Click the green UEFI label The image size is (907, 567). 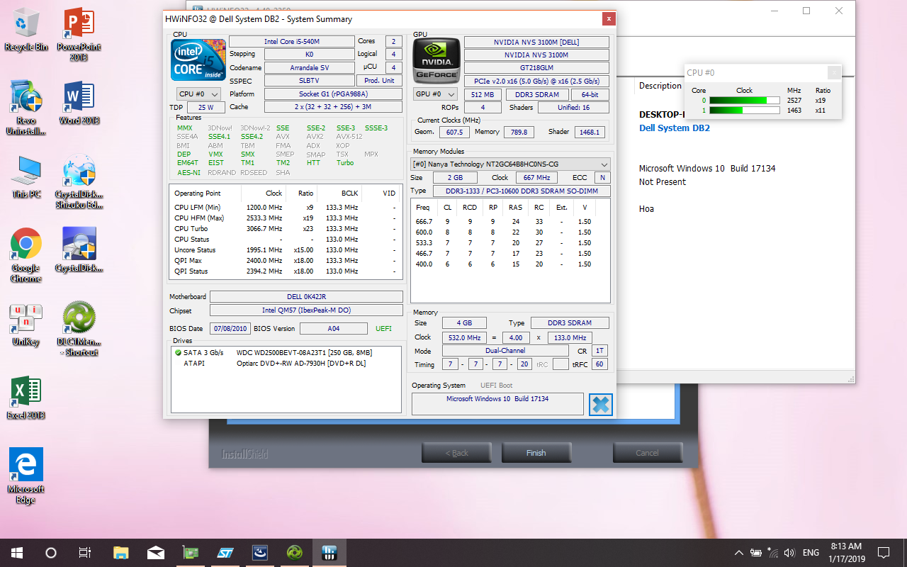pos(383,328)
